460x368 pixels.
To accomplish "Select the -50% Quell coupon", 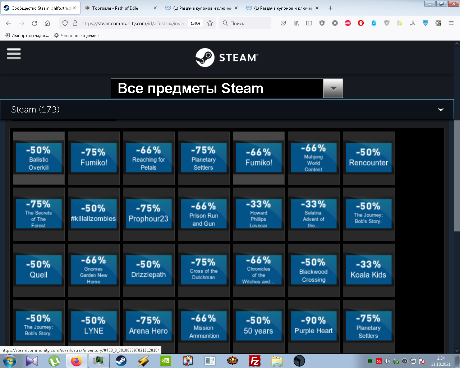I will click(39, 270).
